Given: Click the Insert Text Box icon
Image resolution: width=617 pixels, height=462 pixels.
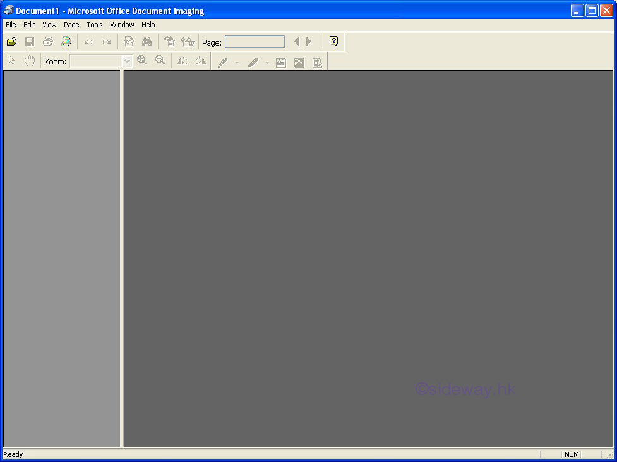Looking at the screenshot, I should click(280, 63).
